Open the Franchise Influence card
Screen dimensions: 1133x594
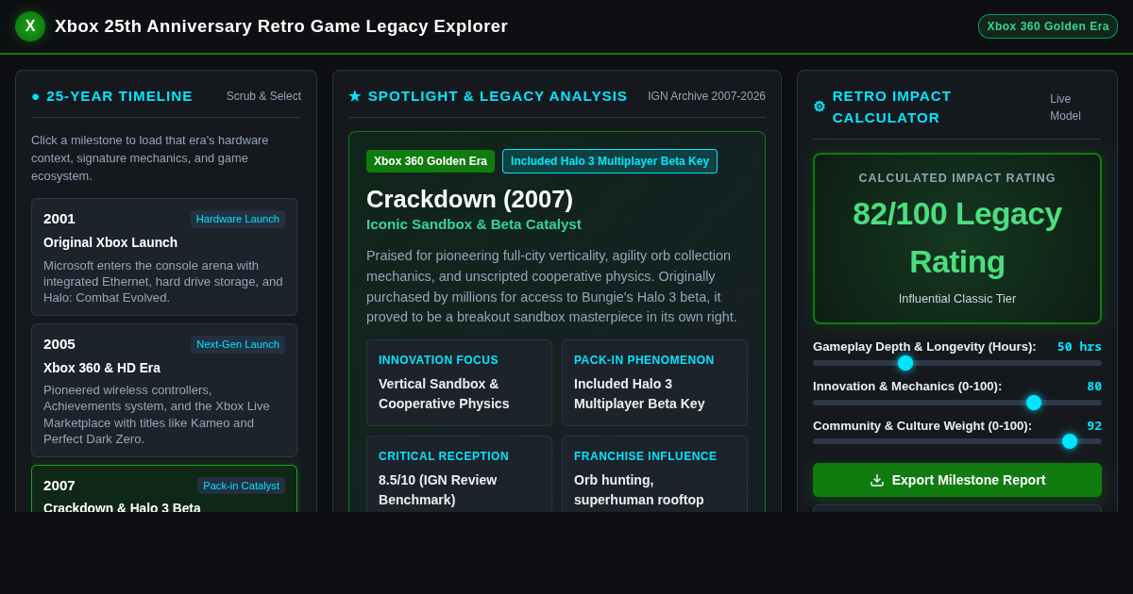pos(654,473)
